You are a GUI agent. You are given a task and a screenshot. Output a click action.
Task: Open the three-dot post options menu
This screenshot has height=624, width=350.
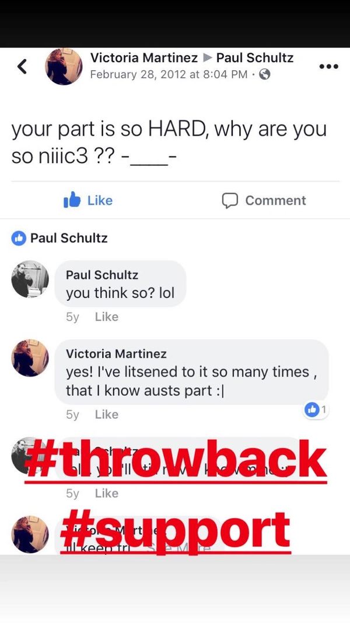pyautogui.click(x=329, y=67)
